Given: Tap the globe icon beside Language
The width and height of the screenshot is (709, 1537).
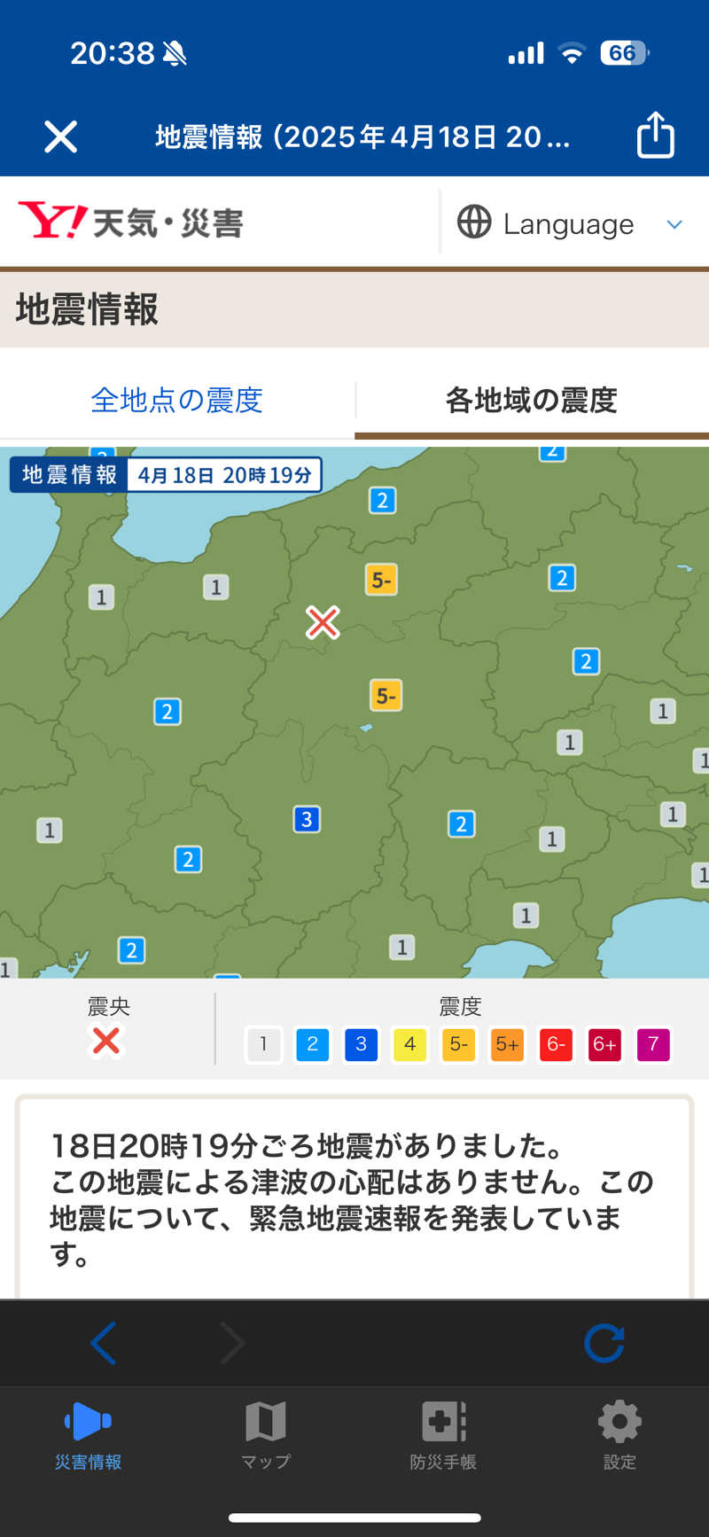Looking at the screenshot, I should (474, 222).
